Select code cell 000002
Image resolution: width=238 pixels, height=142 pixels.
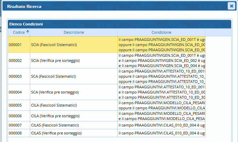pos(15,61)
